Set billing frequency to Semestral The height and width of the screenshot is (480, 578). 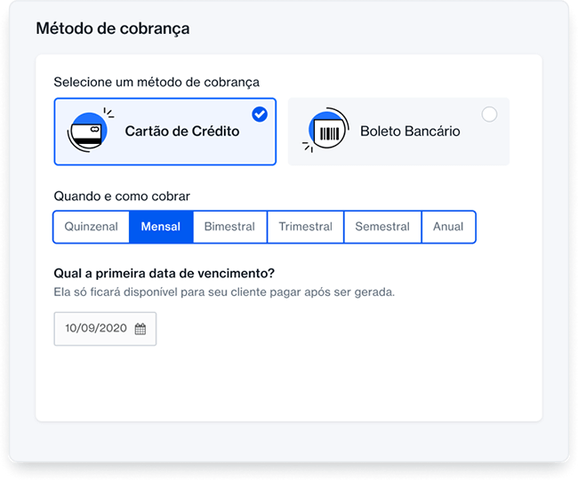click(x=382, y=227)
